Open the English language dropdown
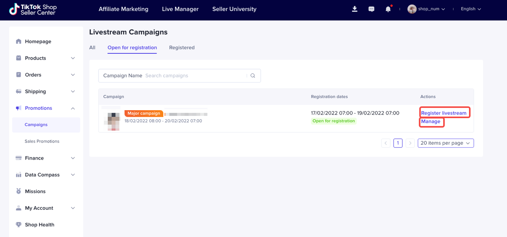Viewport: 507px width, 237px height. [471, 9]
